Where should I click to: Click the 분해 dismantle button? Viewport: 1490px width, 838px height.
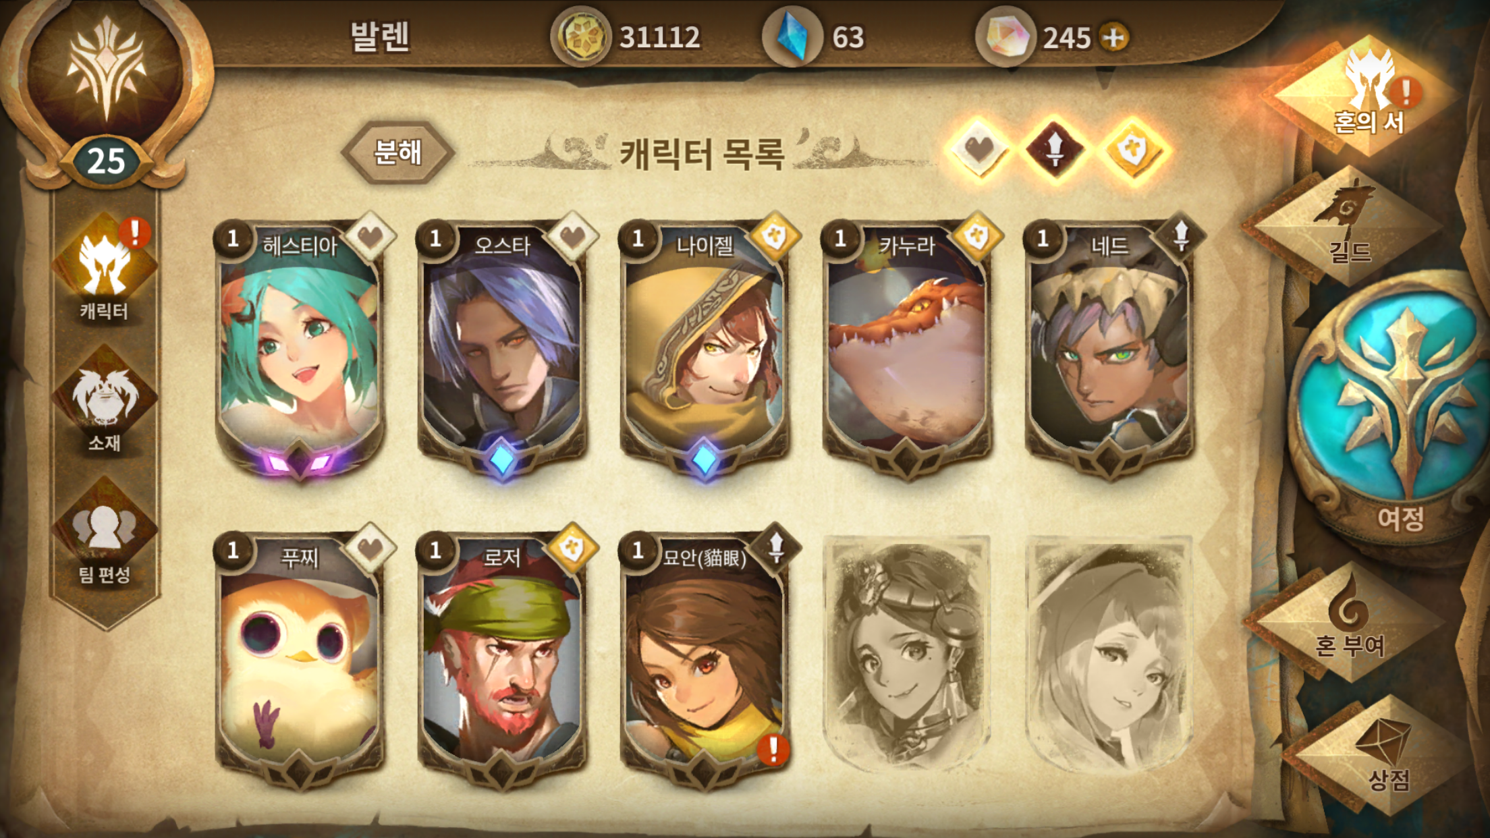pos(397,152)
